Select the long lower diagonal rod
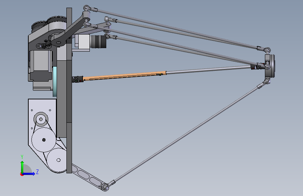Image resolution: width=303 pixels, height=196 pixels. (x=186, y=135)
